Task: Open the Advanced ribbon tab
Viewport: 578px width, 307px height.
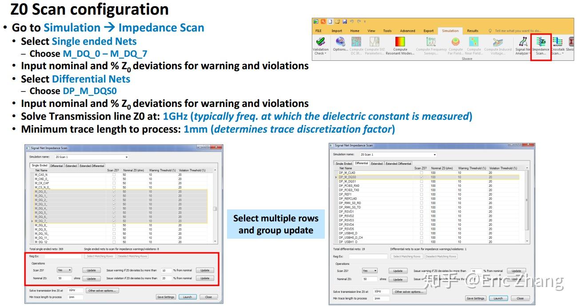Action: (x=407, y=31)
